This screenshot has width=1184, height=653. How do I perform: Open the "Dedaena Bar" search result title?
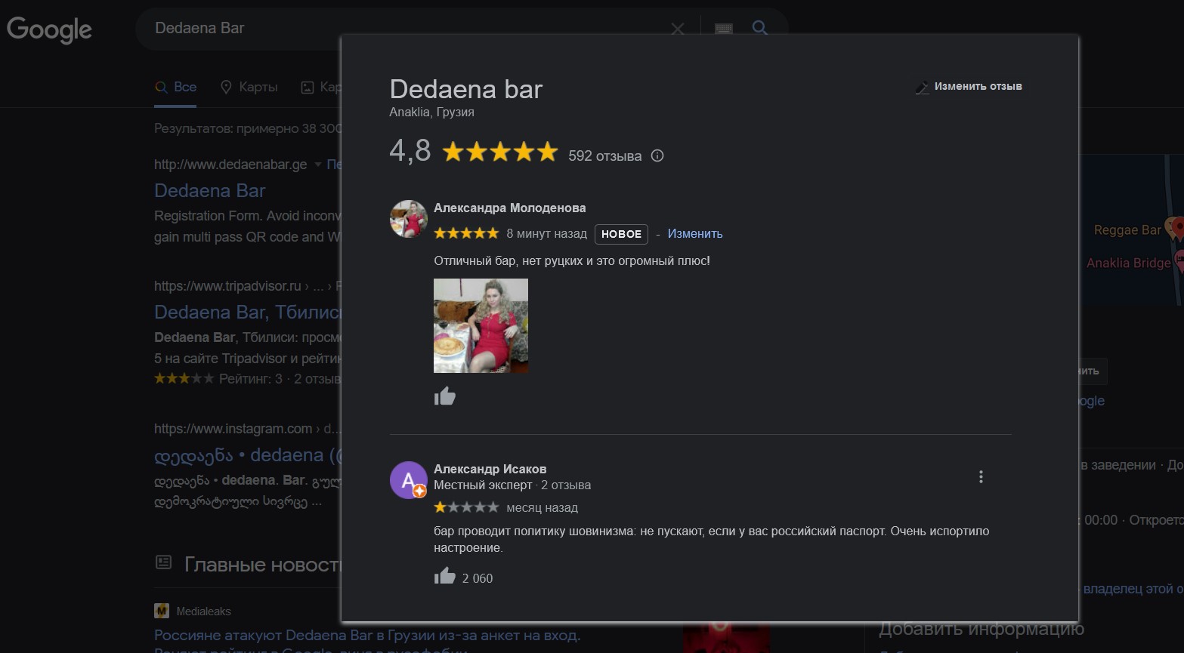(x=210, y=191)
